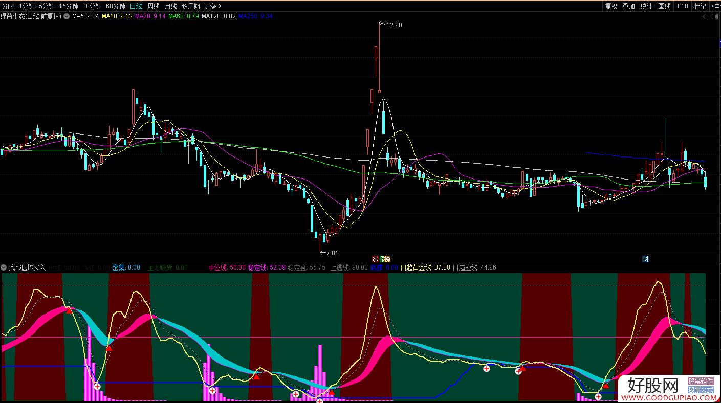Click the 日趋黄金线: 37.00 value
The height and width of the screenshot is (403, 721).
[425, 267]
